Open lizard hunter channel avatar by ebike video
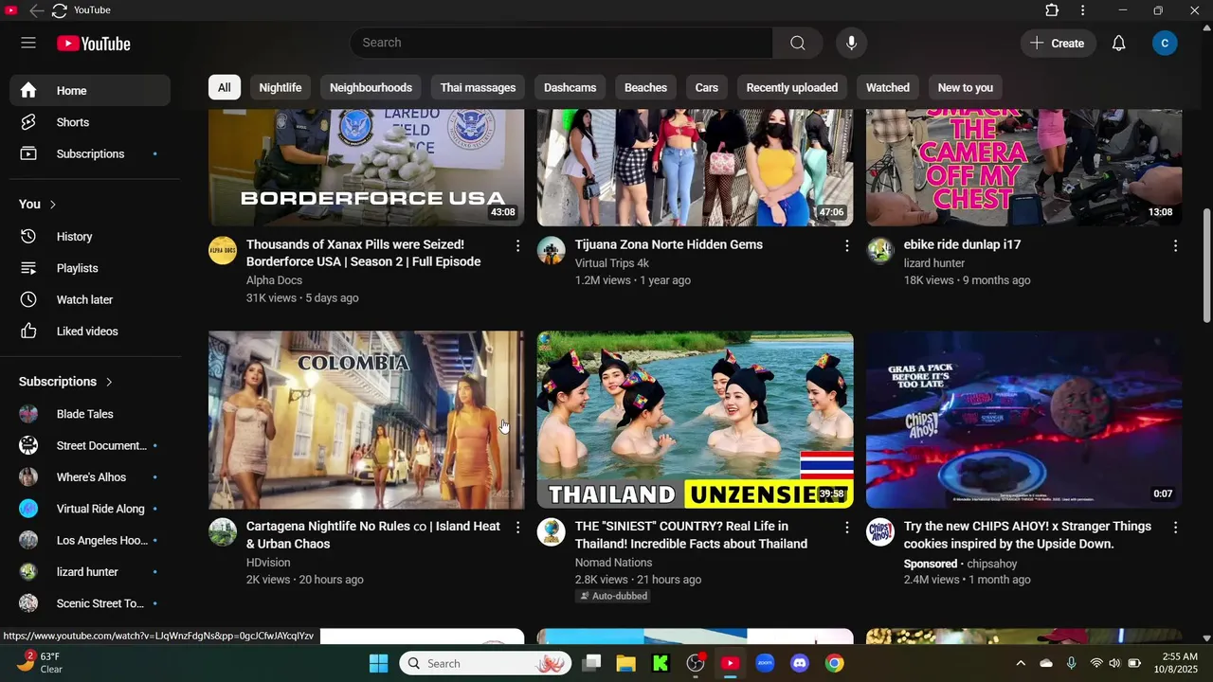 click(x=880, y=251)
